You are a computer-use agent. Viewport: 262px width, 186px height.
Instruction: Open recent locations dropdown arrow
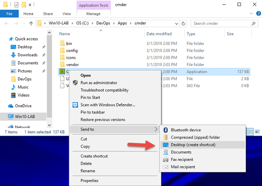pyautogui.click(x=24, y=24)
